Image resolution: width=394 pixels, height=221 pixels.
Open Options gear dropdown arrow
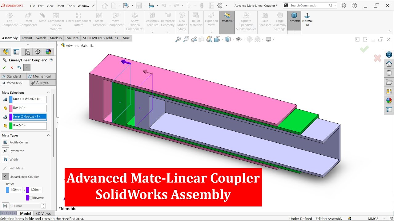pos(227,6)
